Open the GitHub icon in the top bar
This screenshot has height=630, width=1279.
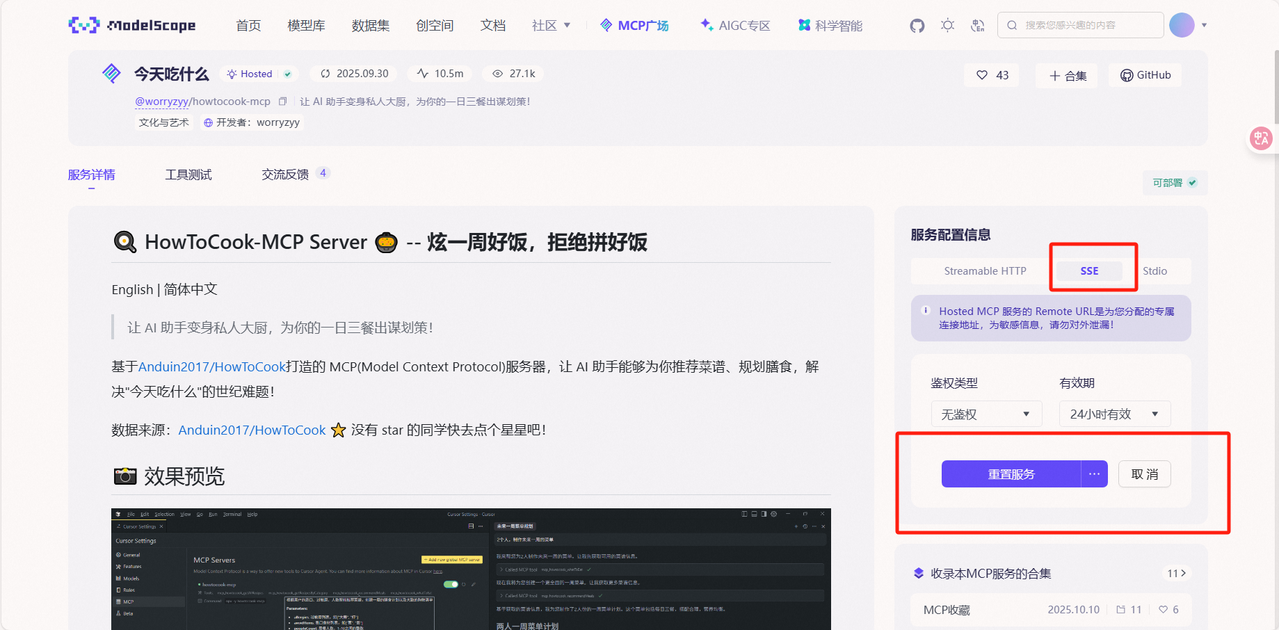click(x=917, y=26)
